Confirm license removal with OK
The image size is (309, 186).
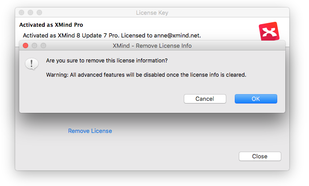[256, 99]
